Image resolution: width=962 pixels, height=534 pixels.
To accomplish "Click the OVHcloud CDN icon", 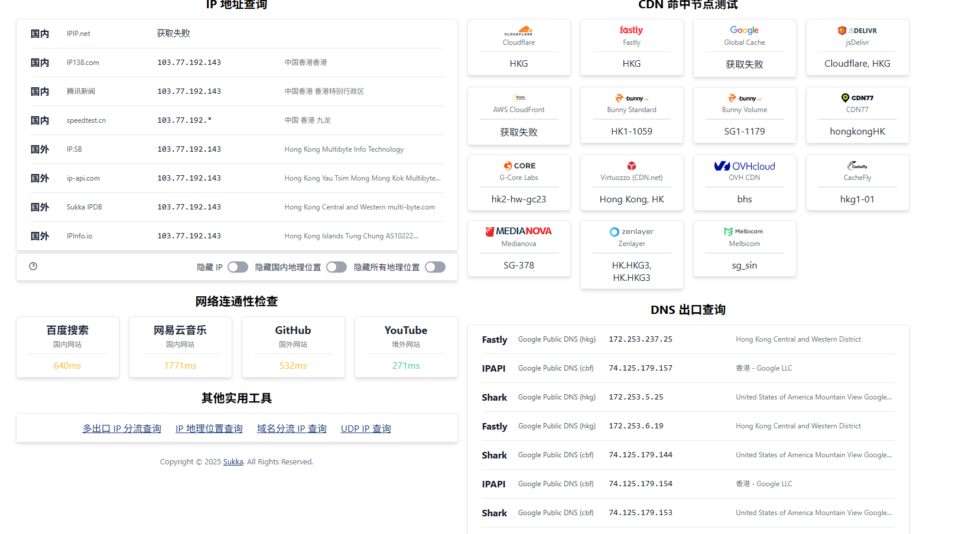I will (744, 166).
